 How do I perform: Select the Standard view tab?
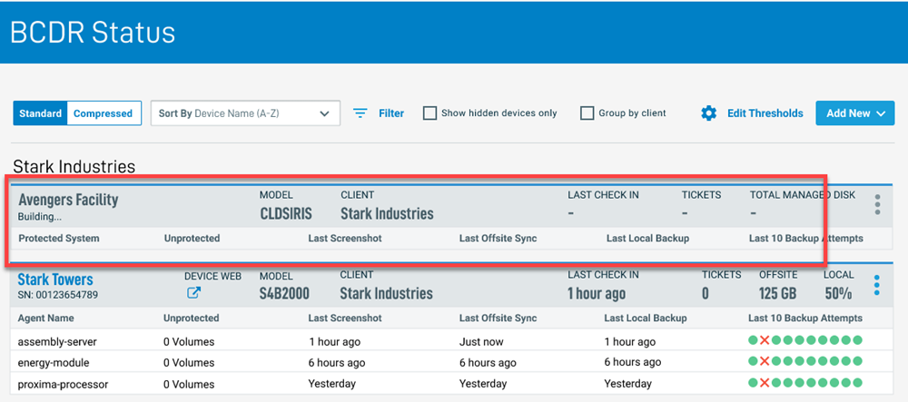point(41,113)
